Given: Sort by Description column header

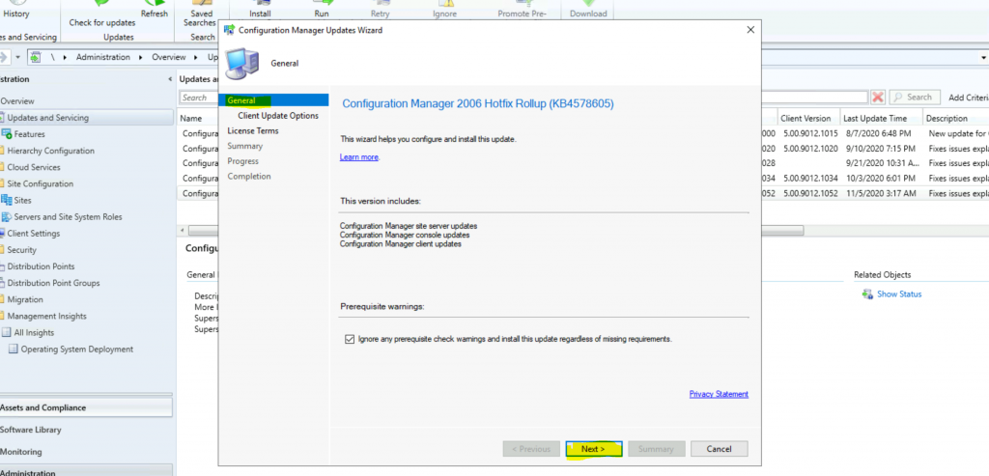Looking at the screenshot, I should pyautogui.click(x=955, y=118).
